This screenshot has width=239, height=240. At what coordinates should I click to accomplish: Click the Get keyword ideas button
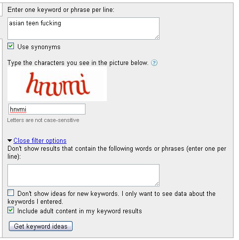tap(41, 226)
